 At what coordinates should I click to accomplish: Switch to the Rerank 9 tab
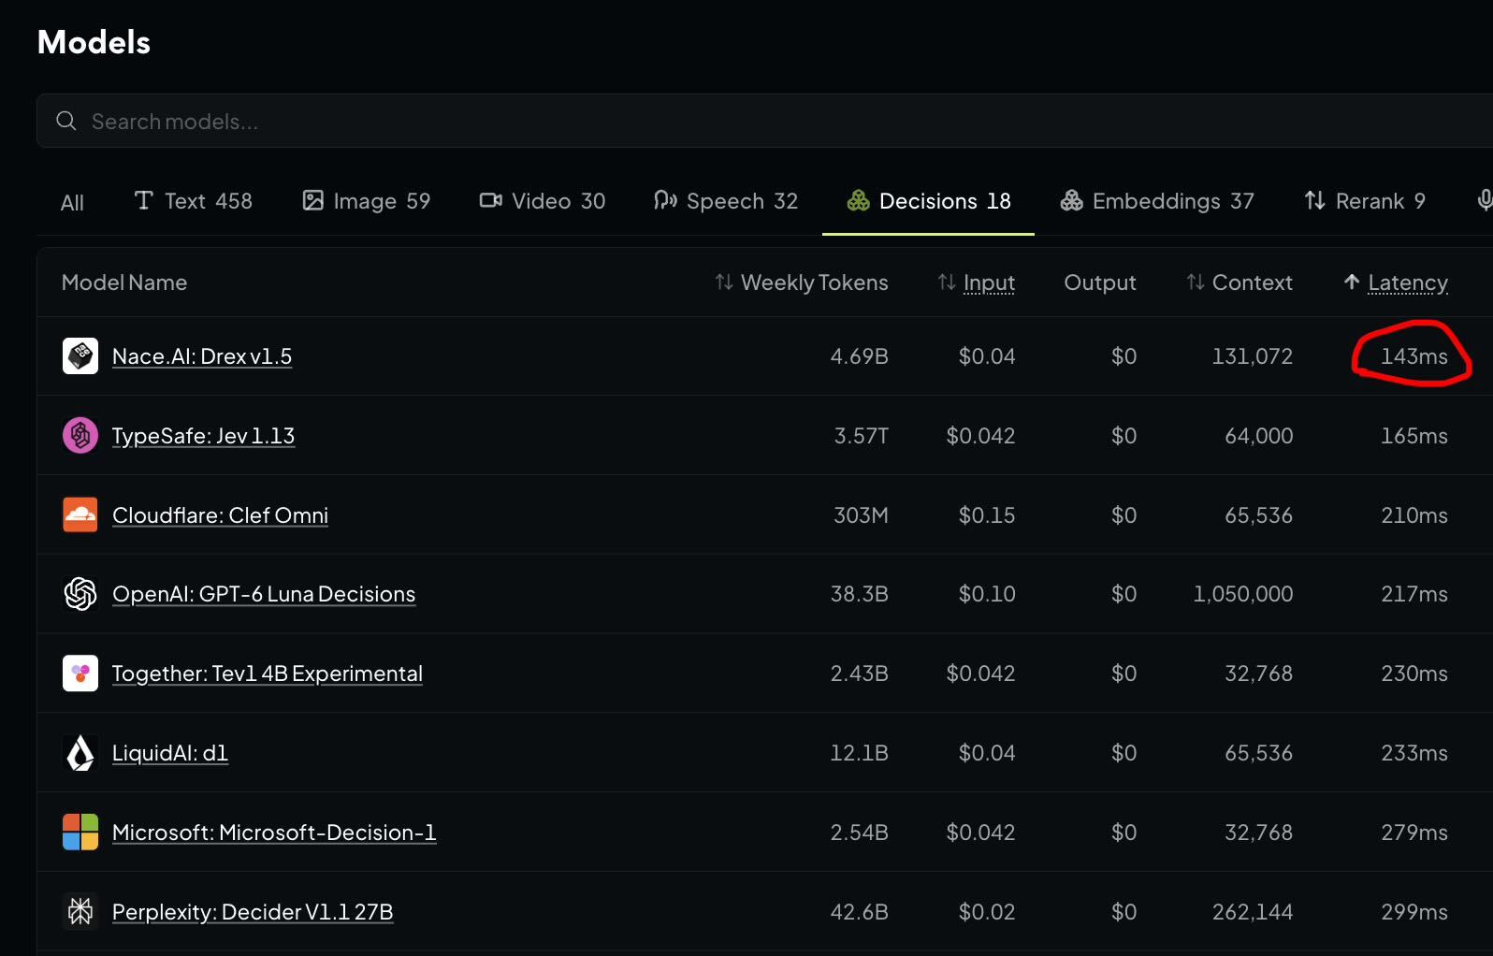pyautogui.click(x=1365, y=201)
